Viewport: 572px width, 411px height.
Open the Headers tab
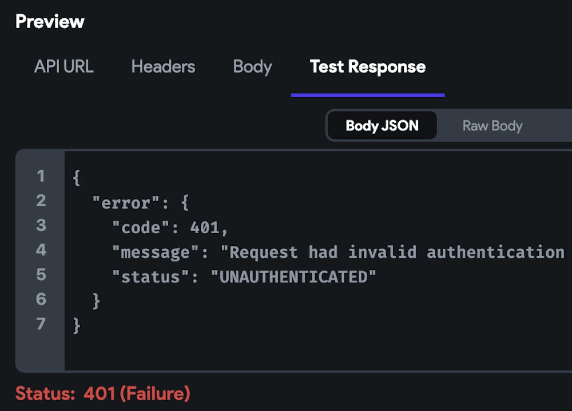pos(163,67)
